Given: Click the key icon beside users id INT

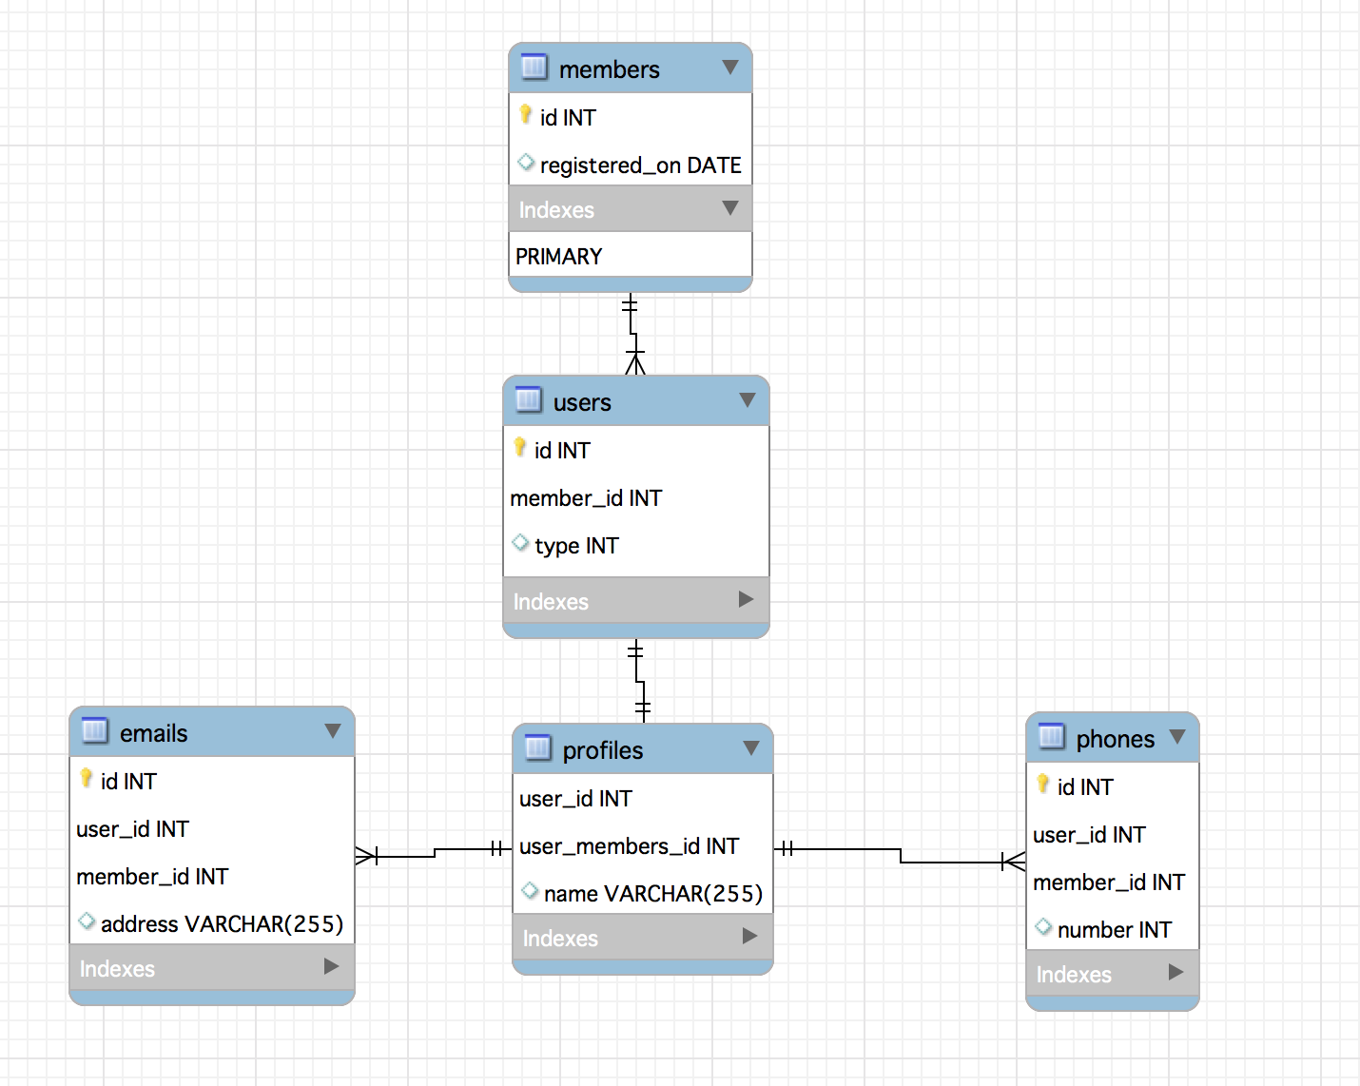Looking at the screenshot, I should (520, 448).
